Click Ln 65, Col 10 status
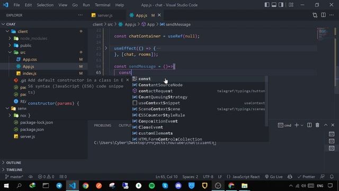Image resolution: width=339 pixels, height=191 pixels. (166, 177)
